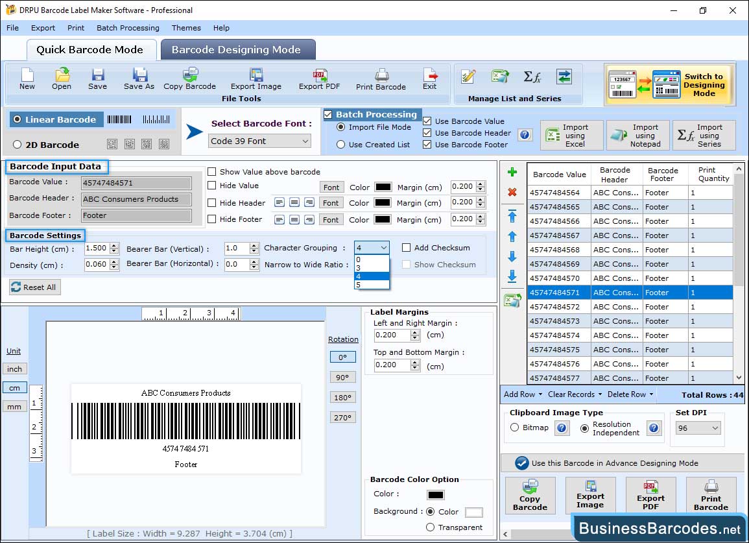This screenshot has width=749, height=543.
Task: Enable the Add Checksum checkbox
Action: click(x=406, y=248)
